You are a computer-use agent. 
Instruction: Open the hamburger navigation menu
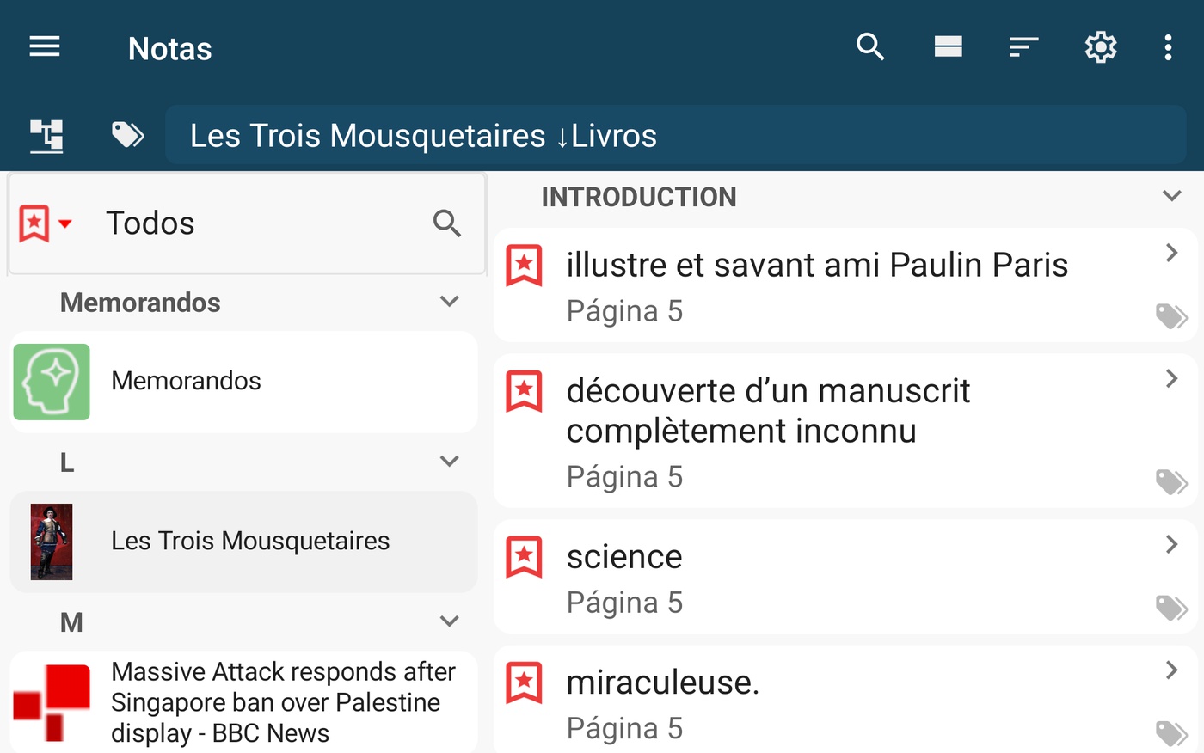[x=45, y=47]
